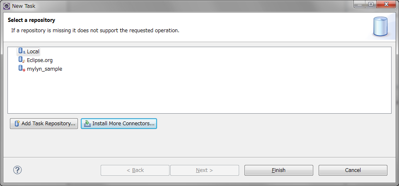Select the mylyn_sample repository name

[x=44, y=69]
